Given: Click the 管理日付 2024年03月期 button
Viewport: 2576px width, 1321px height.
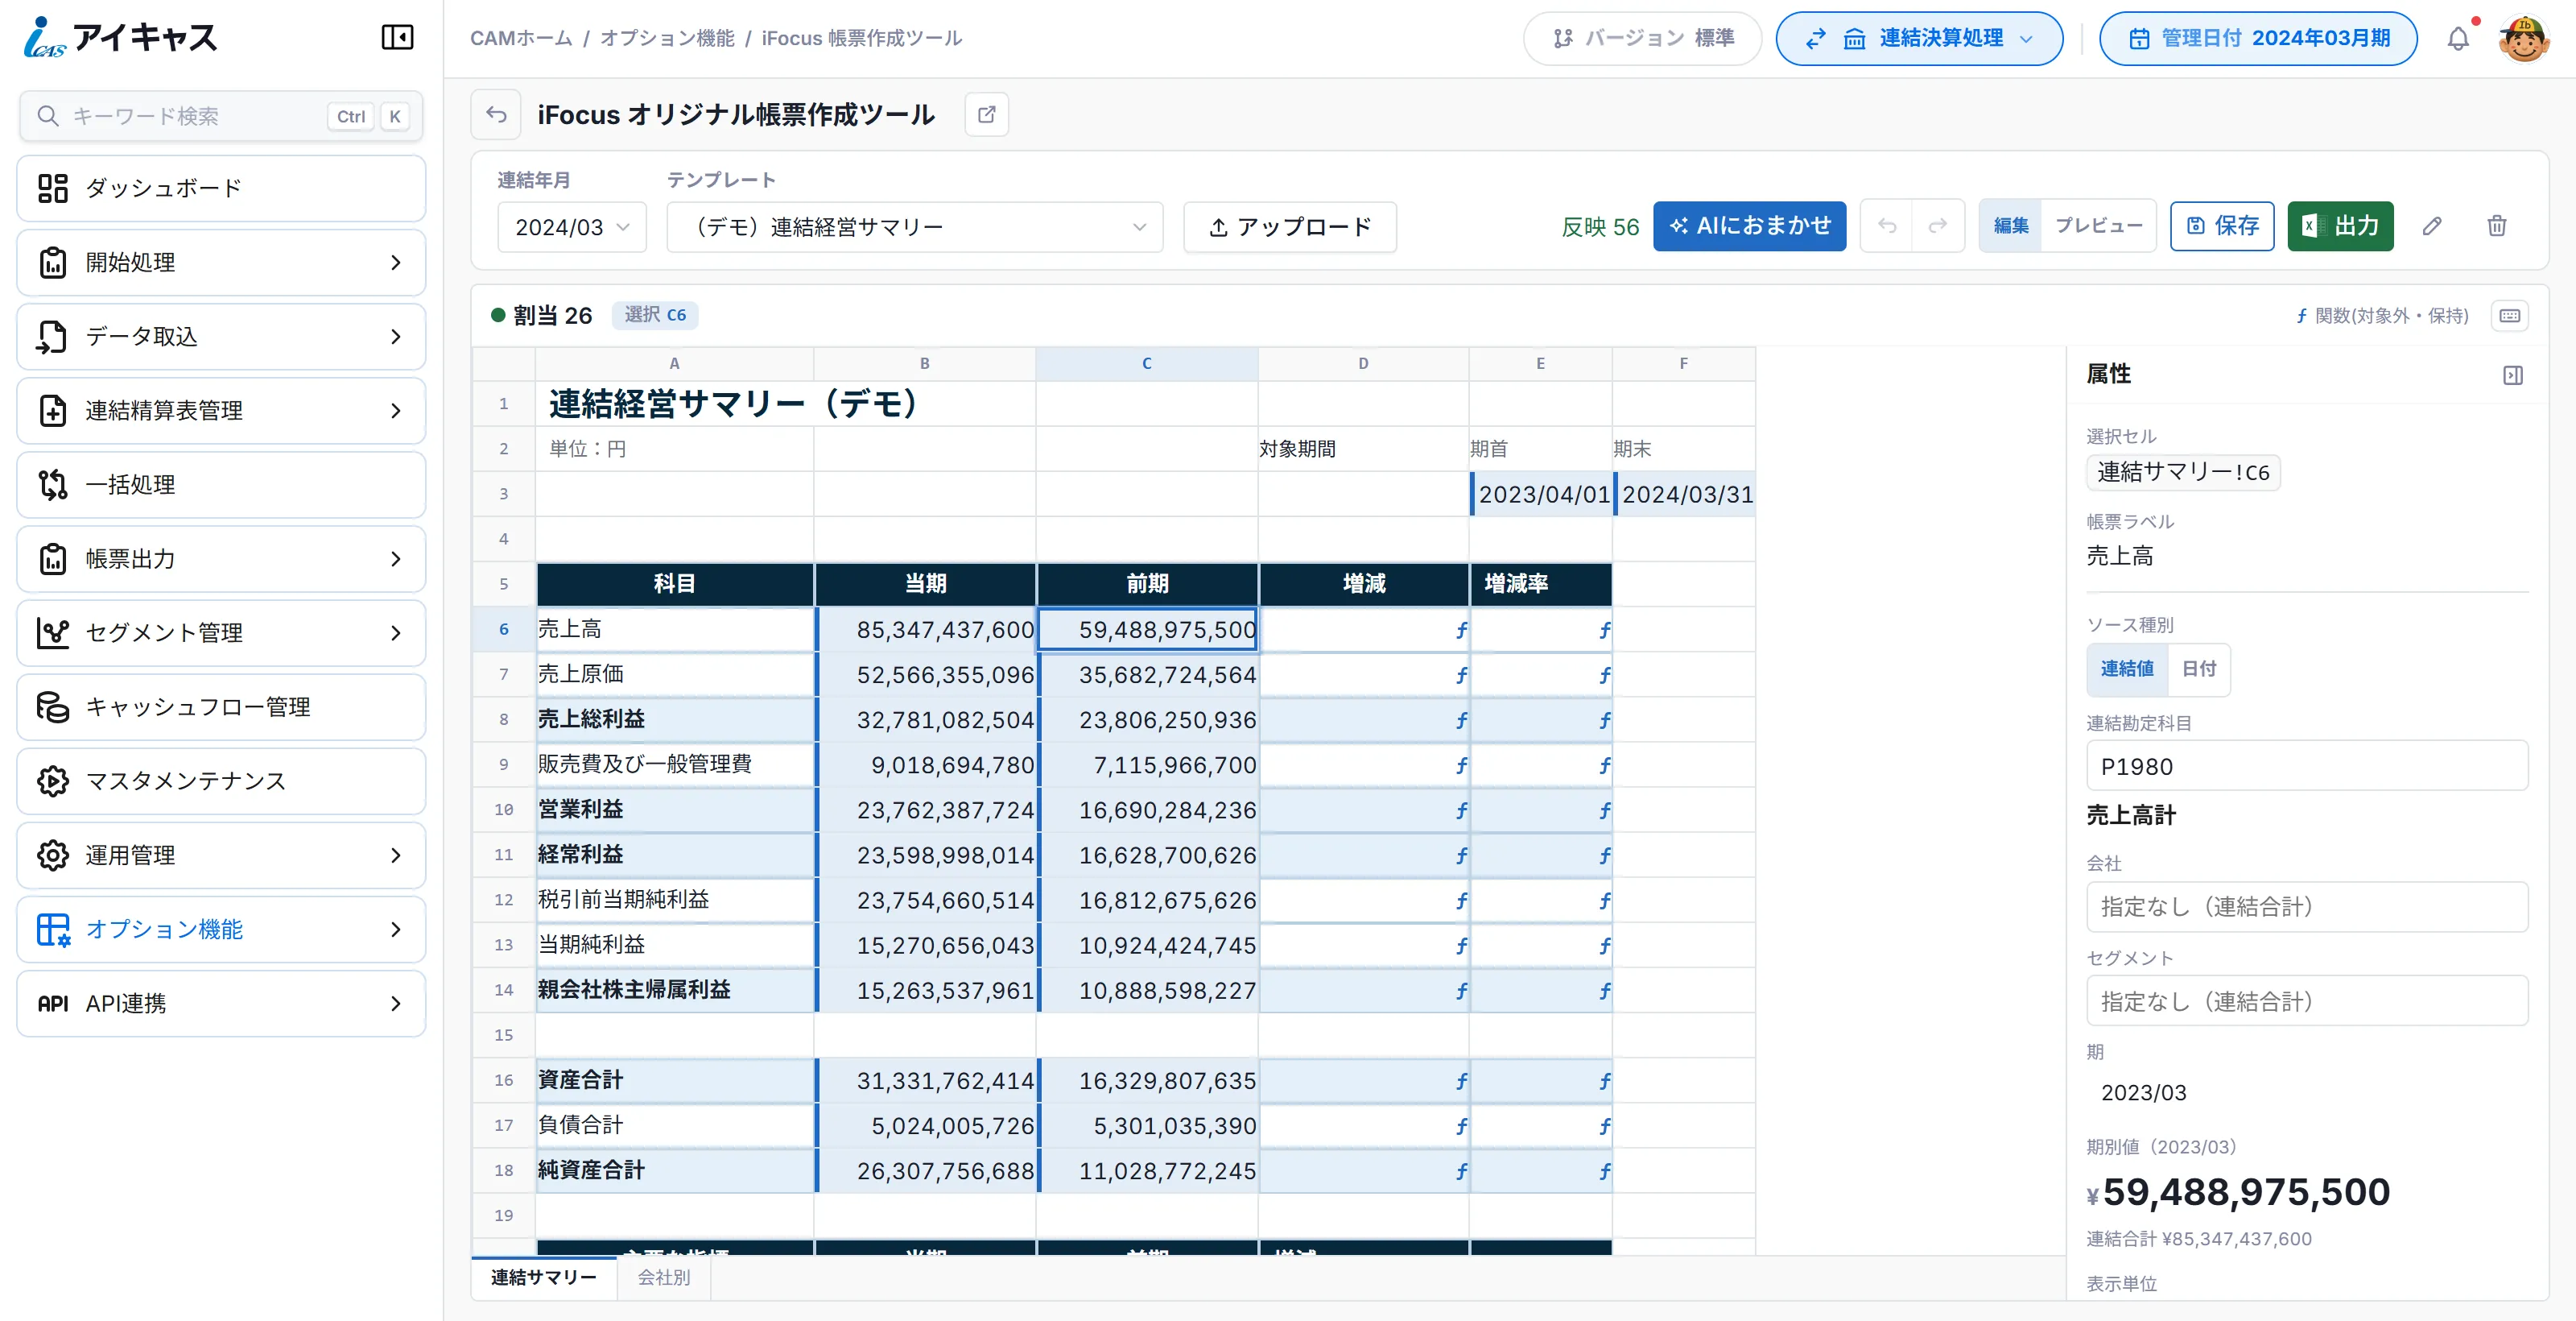Looking at the screenshot, I should coord(2258,39).
